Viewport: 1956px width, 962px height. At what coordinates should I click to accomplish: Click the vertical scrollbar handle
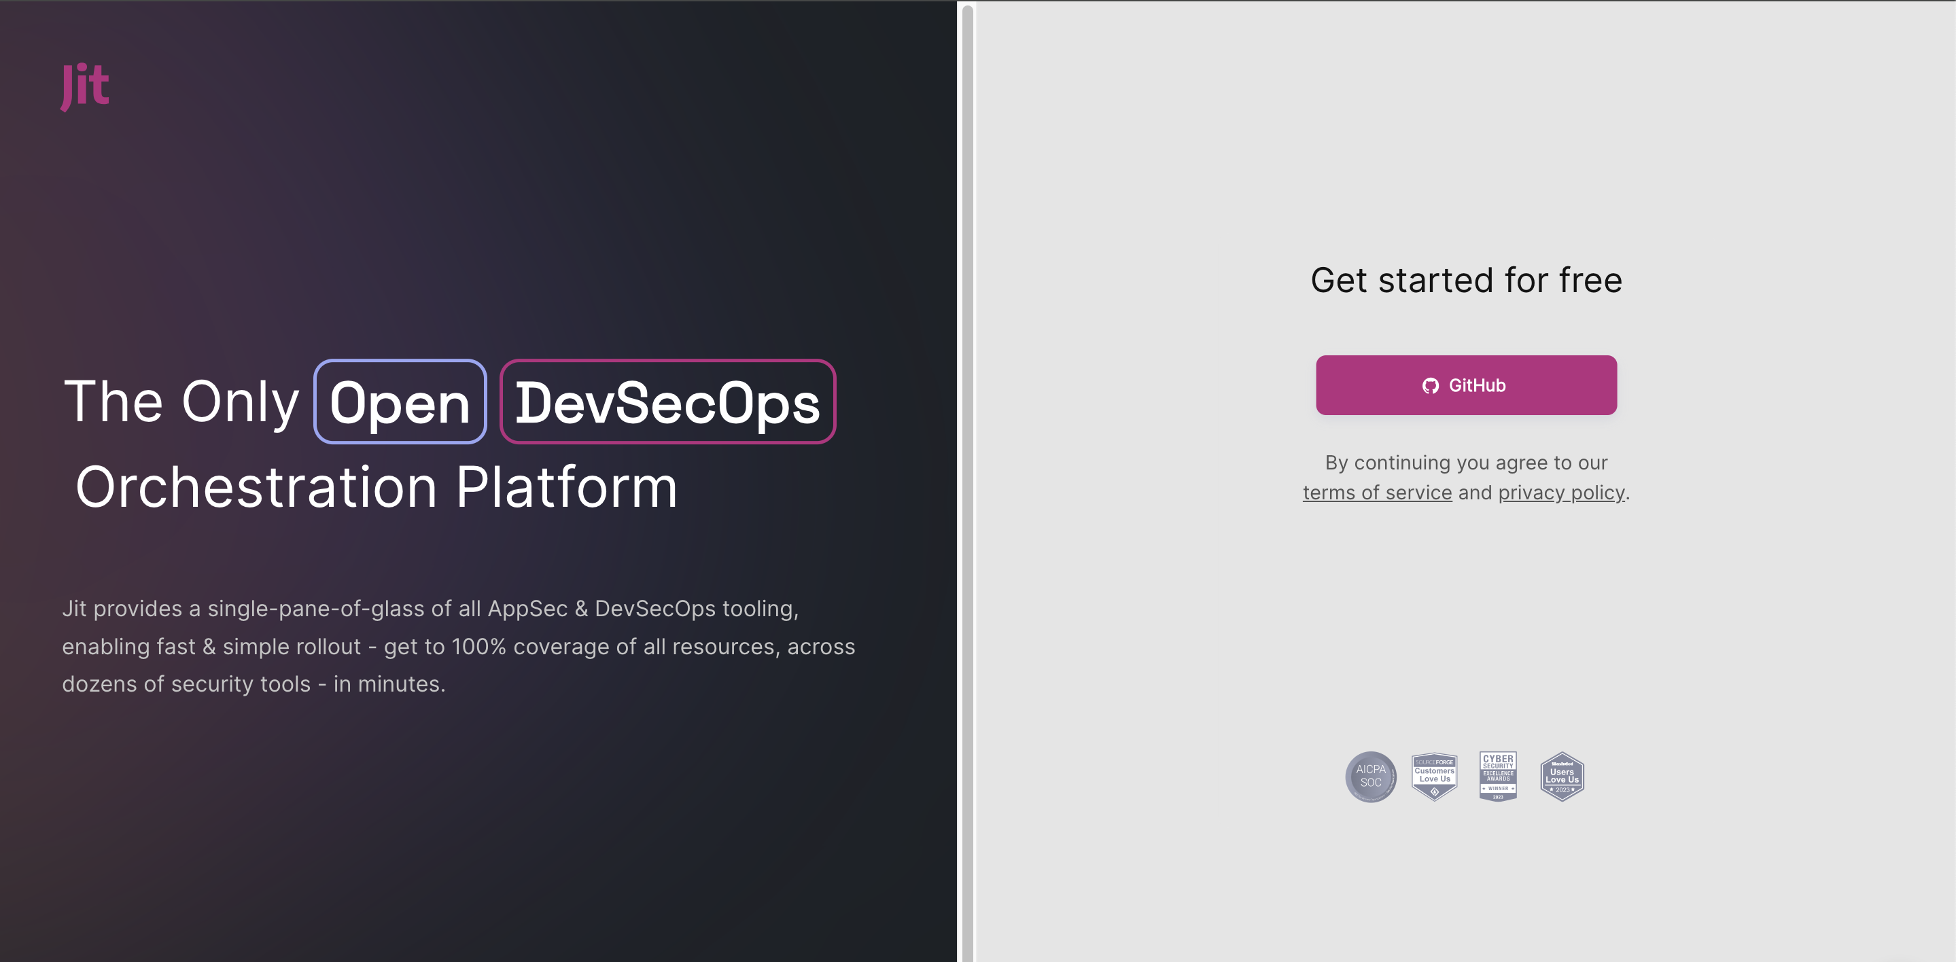pyautogui.click(x=966, y=478)
